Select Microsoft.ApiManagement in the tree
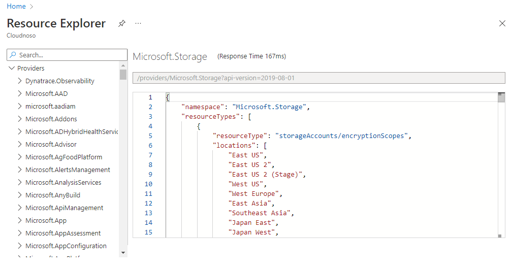 point(64,208)
